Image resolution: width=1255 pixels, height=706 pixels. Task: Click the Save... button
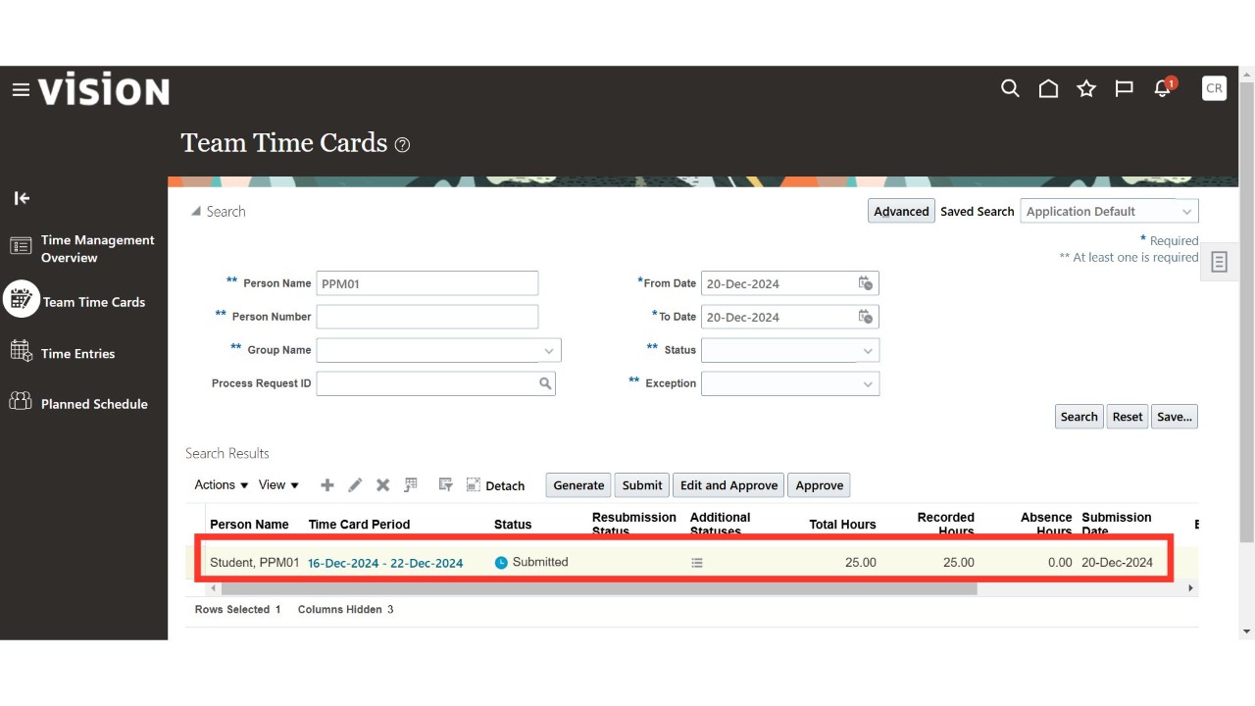[1175, 417]
